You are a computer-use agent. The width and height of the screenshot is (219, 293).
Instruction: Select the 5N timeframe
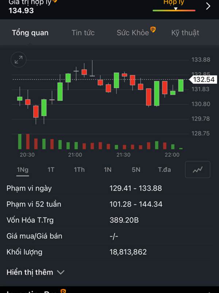pyautogui.click(x=136, y=170)
